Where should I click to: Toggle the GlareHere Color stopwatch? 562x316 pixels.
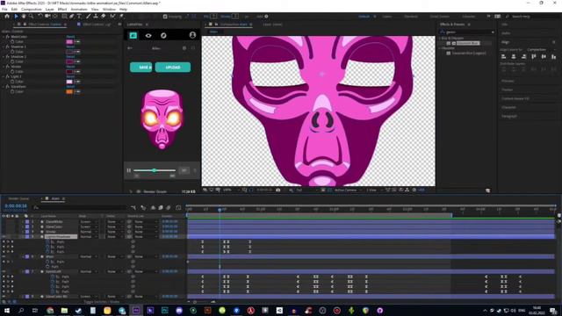pos(12,91)
